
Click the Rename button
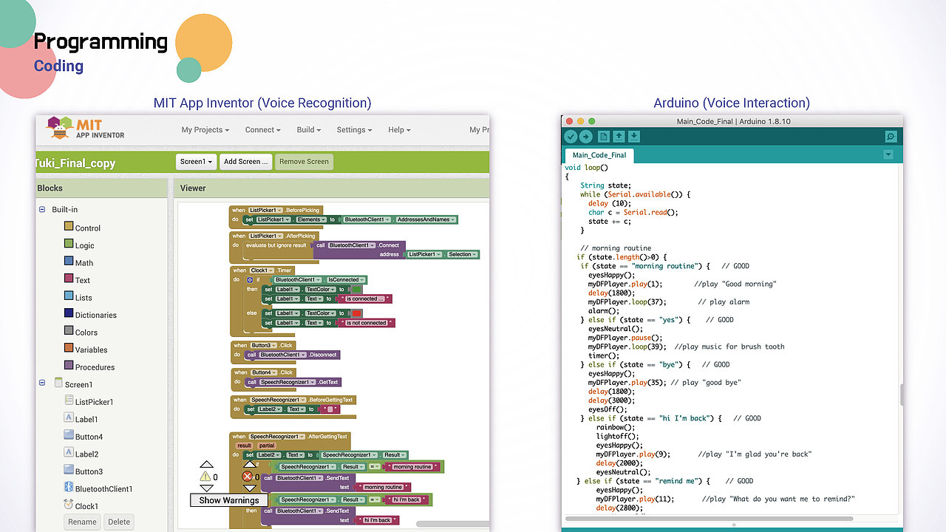coord(82,522)
